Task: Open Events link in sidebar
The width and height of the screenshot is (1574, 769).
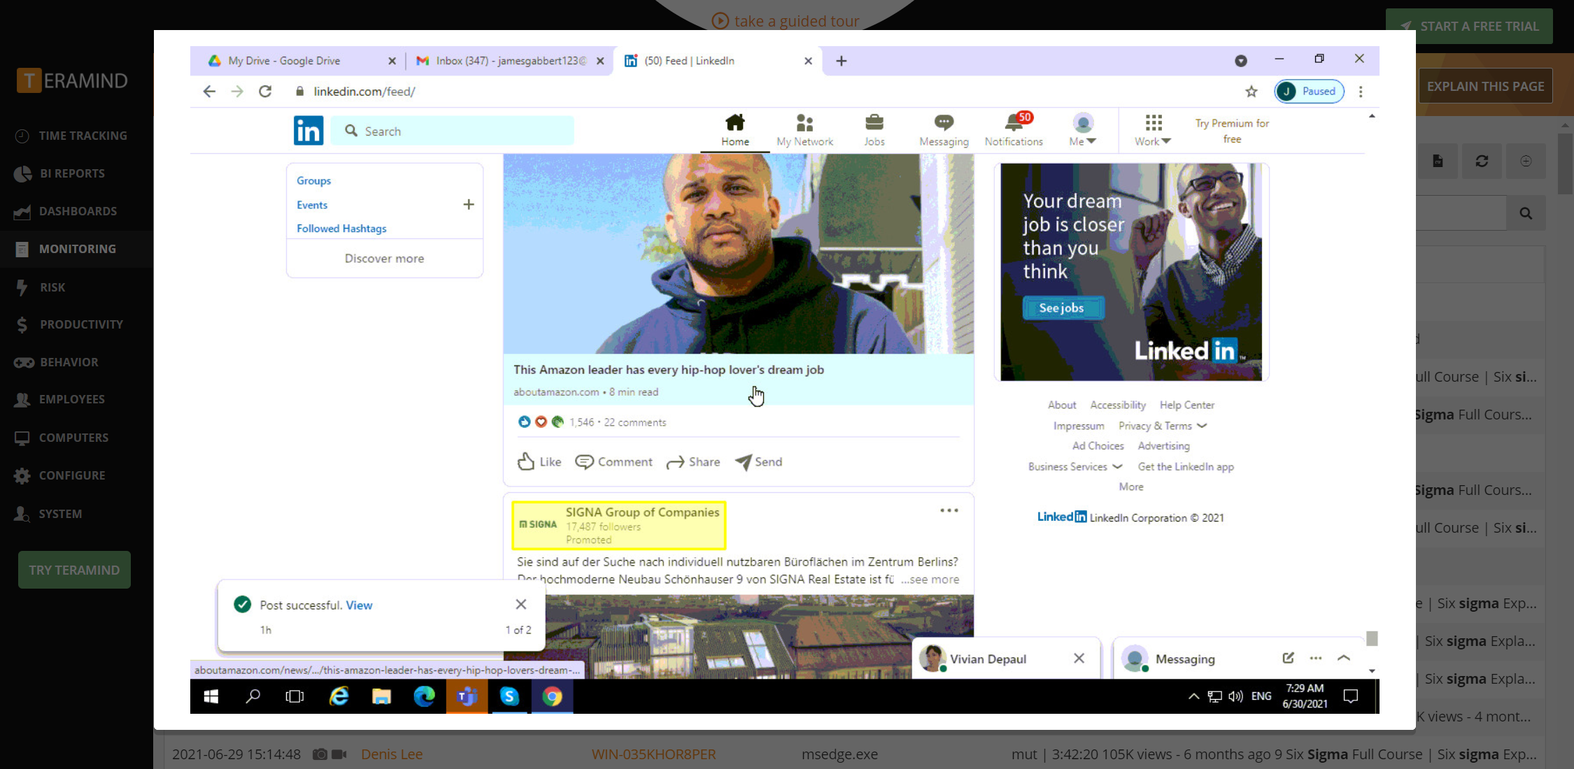Action: click(312, 205)
